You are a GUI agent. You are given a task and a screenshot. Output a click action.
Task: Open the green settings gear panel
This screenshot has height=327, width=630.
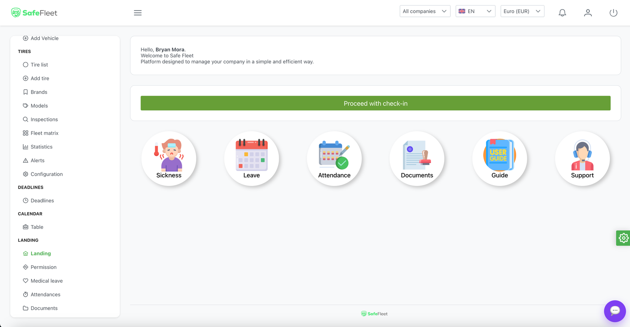click(x=623, y=238)
